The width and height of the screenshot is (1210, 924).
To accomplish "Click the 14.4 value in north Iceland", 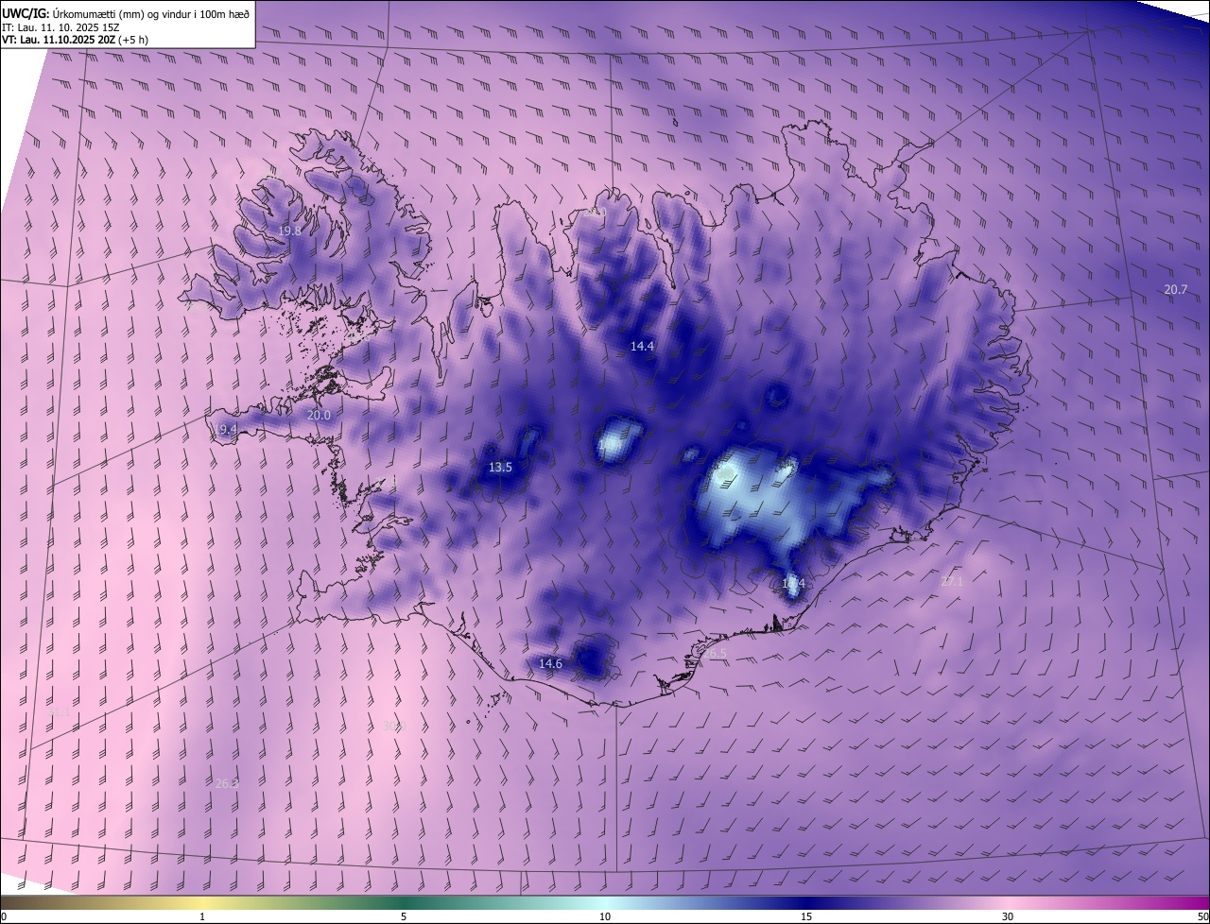I will point(642,347).
